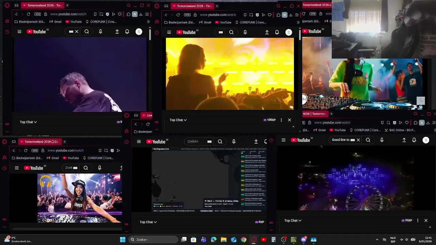Go back in top-middle yellow-crowd window
436x245 pixels.
166,15
